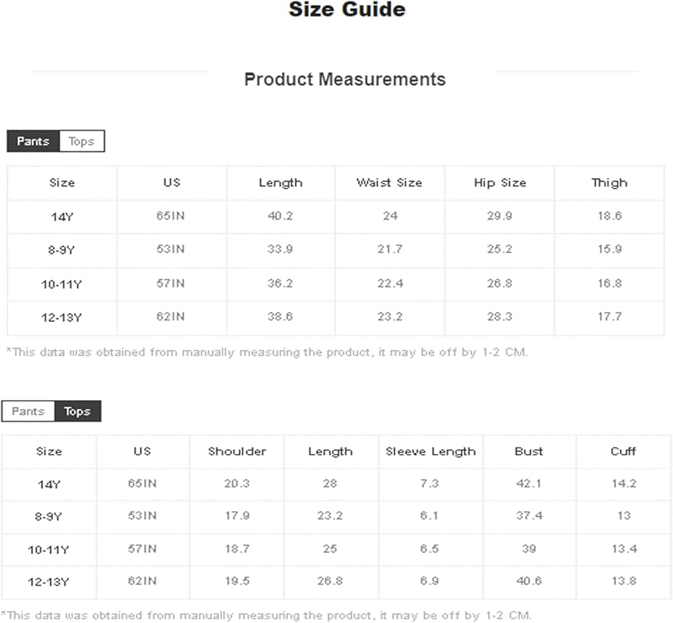Select the dark Tops tab above the tops table
This screenshot has width=673, height=623.
pos(77,412)
